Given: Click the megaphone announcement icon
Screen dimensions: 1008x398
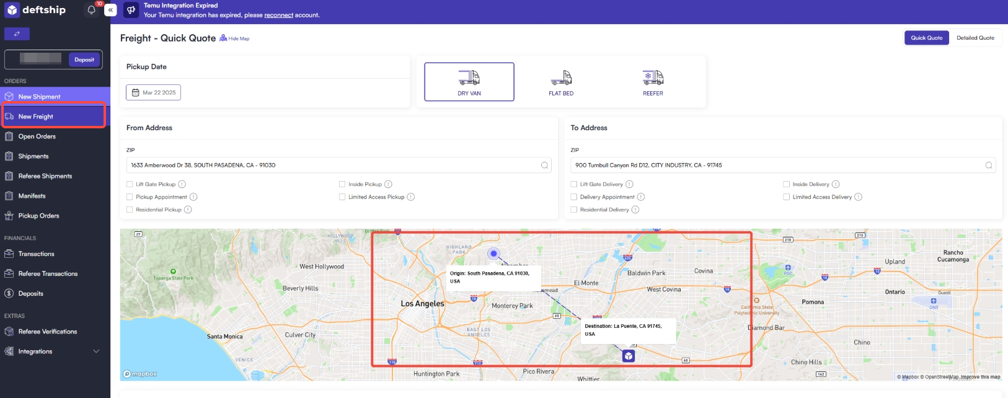Looking at the screenshot, I should pyautogui.click(x=131, y=10).
